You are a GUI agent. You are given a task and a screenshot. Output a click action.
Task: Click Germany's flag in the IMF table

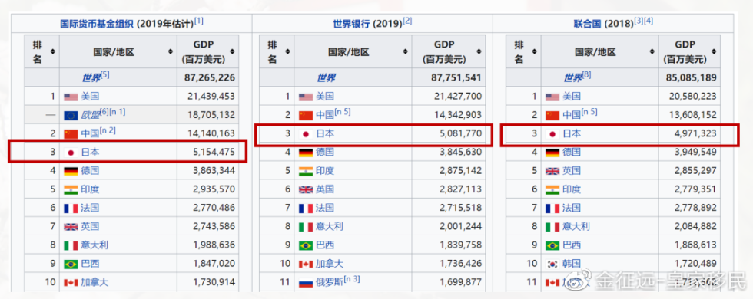pyautogui.click(x=71, y=171)
